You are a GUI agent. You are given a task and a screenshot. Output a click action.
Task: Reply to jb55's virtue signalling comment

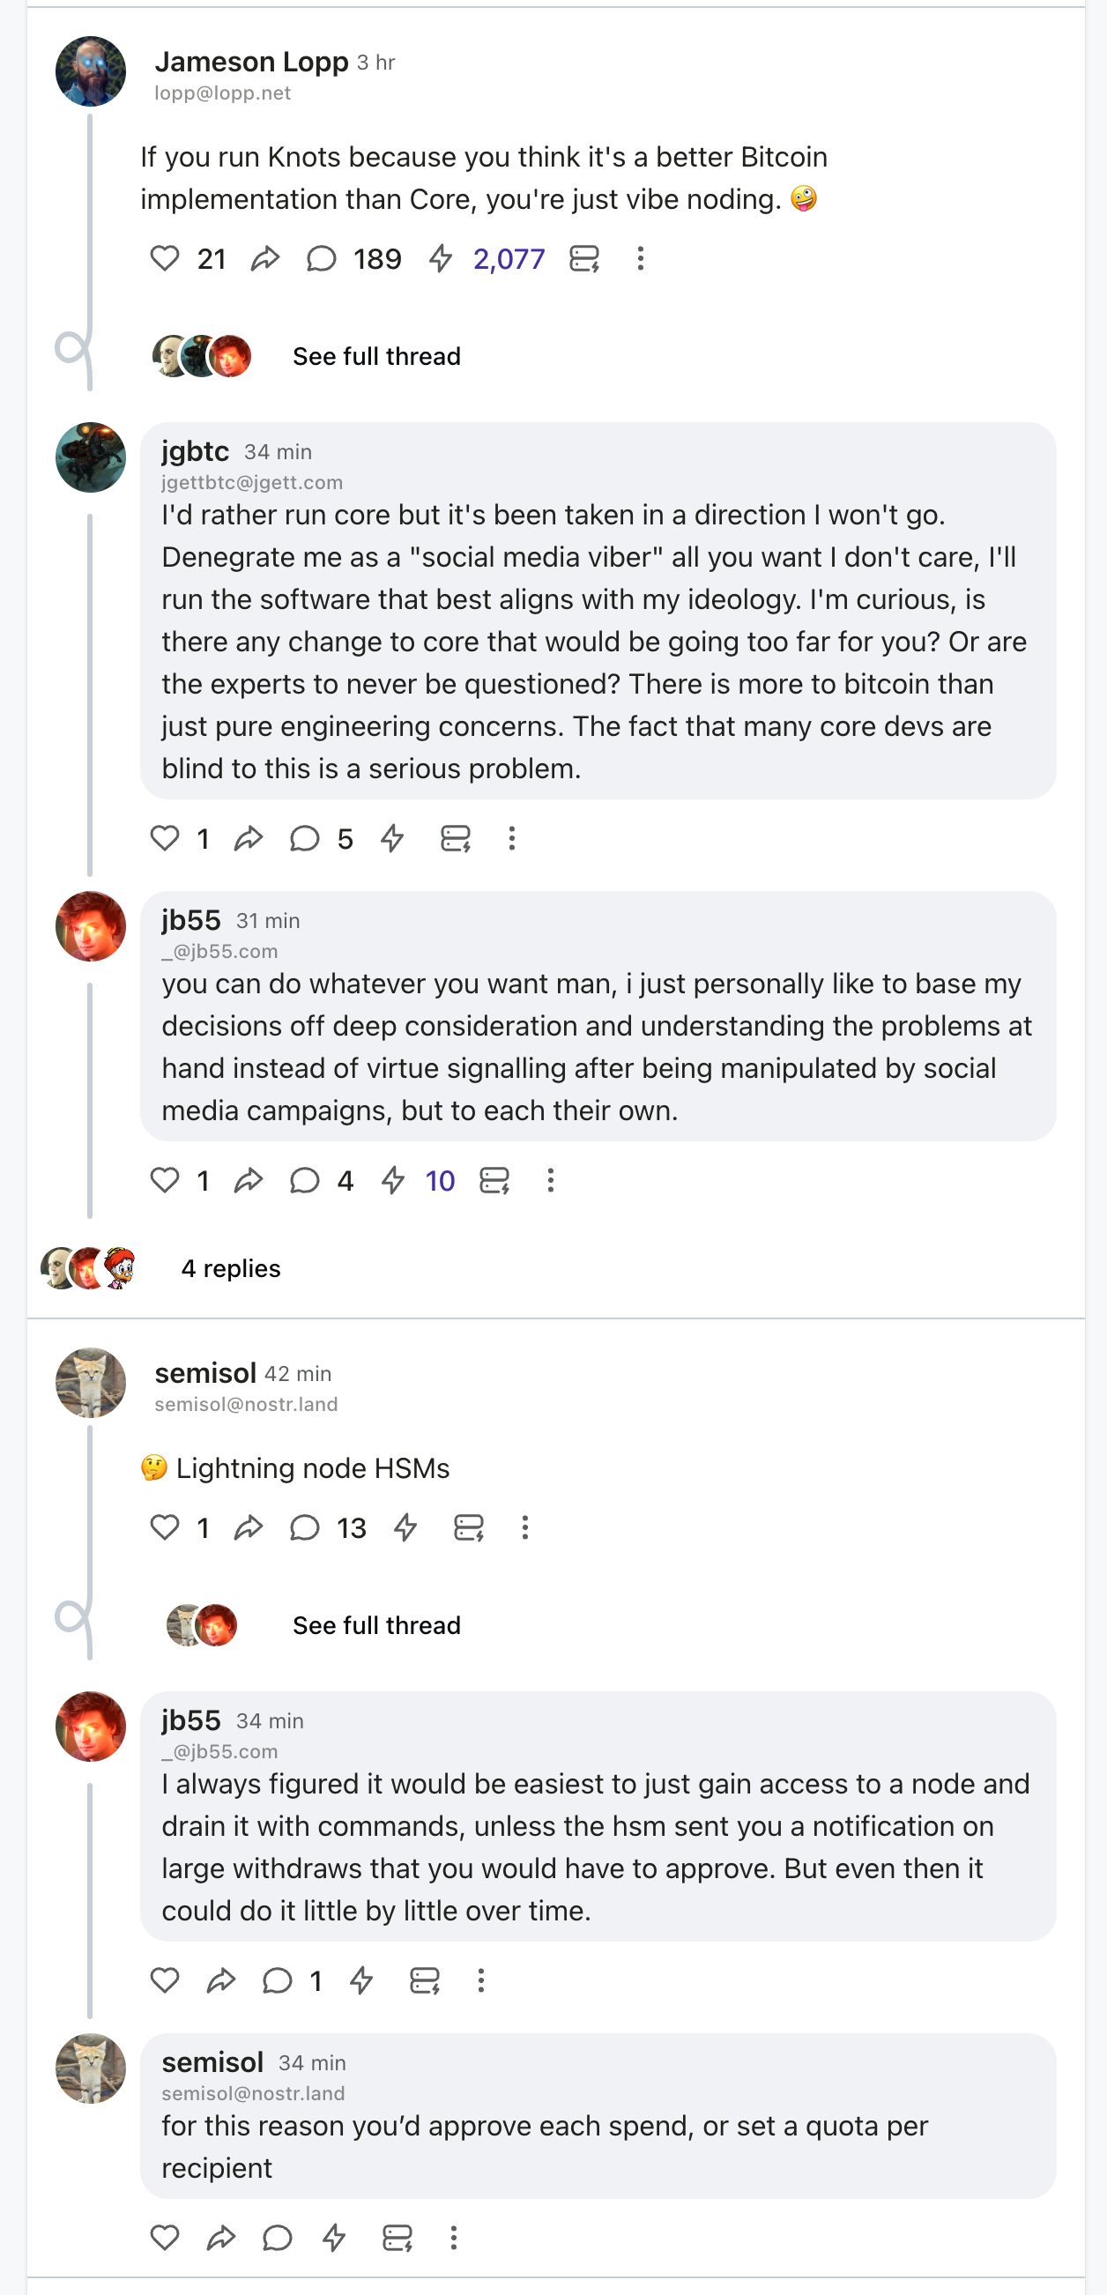click(x=305, y=1180)
